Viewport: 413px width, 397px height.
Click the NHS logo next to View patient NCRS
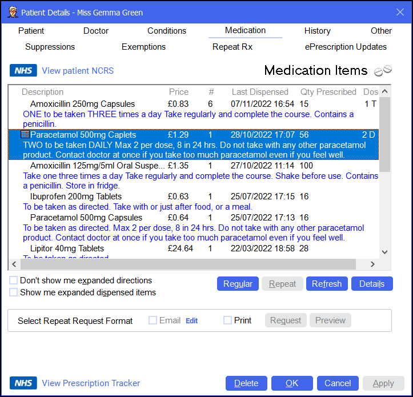click(23, 71)
